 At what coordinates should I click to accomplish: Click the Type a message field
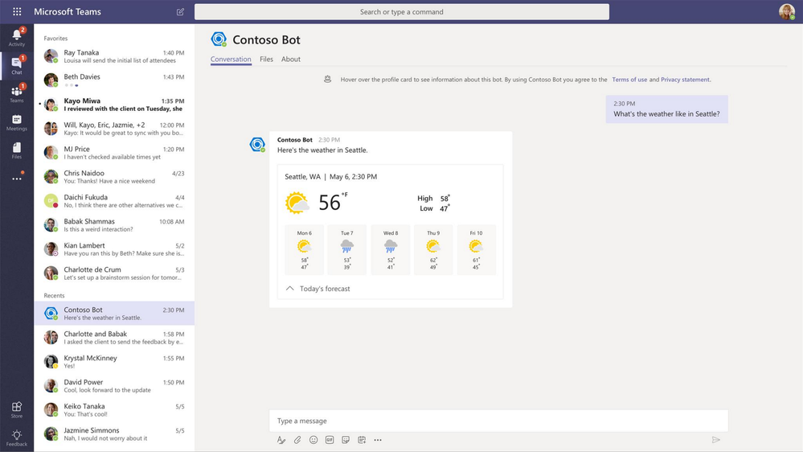(498, 421)
